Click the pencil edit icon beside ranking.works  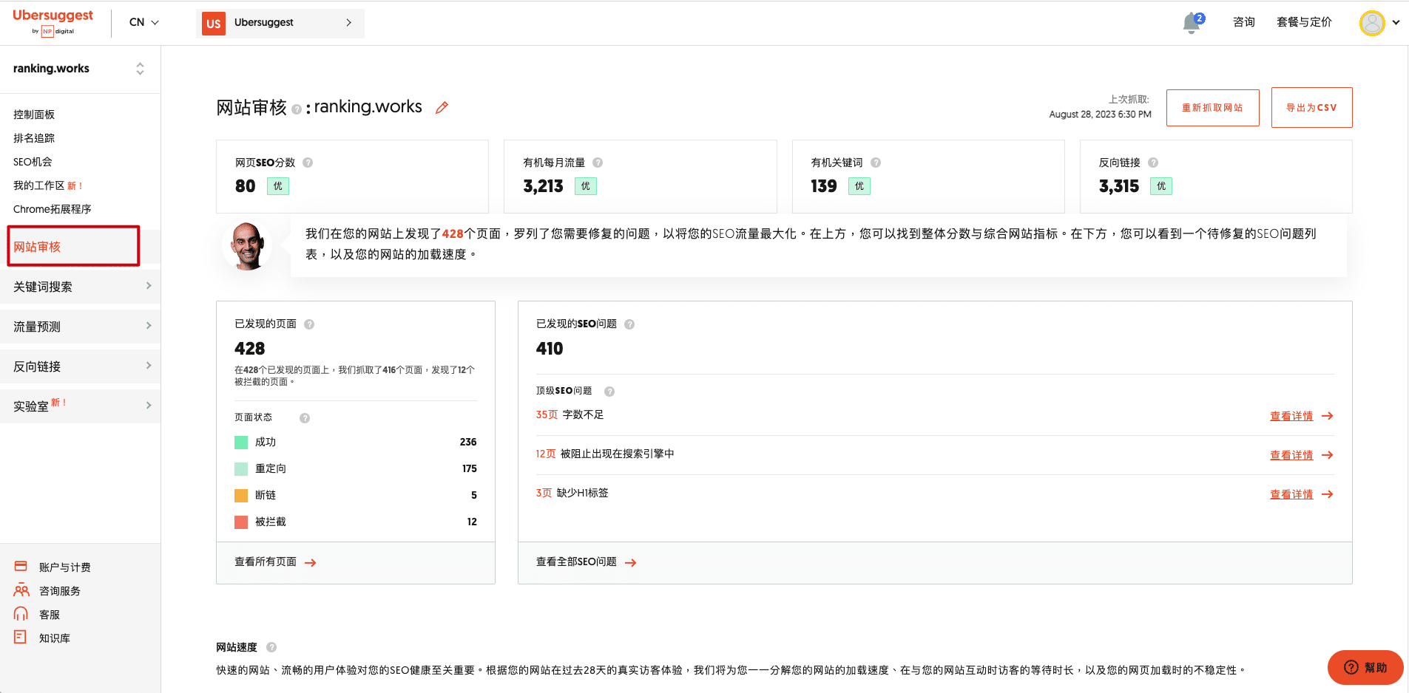442,108
